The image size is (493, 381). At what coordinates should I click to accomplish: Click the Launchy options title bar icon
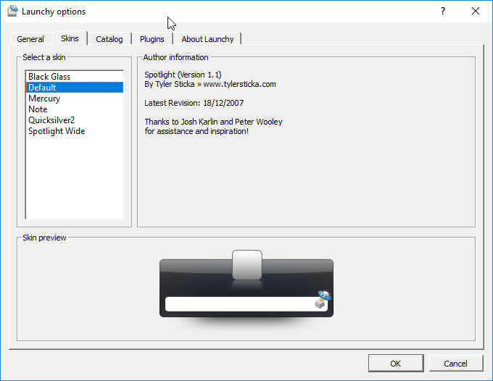click(x=13, y=11)
